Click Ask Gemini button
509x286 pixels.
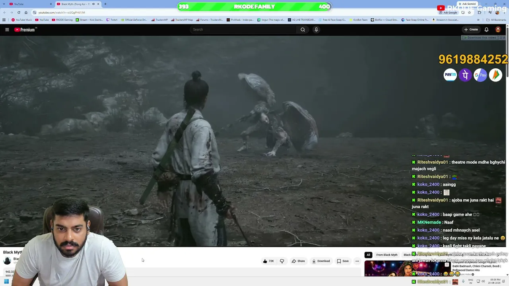click(x=466, y=4)
